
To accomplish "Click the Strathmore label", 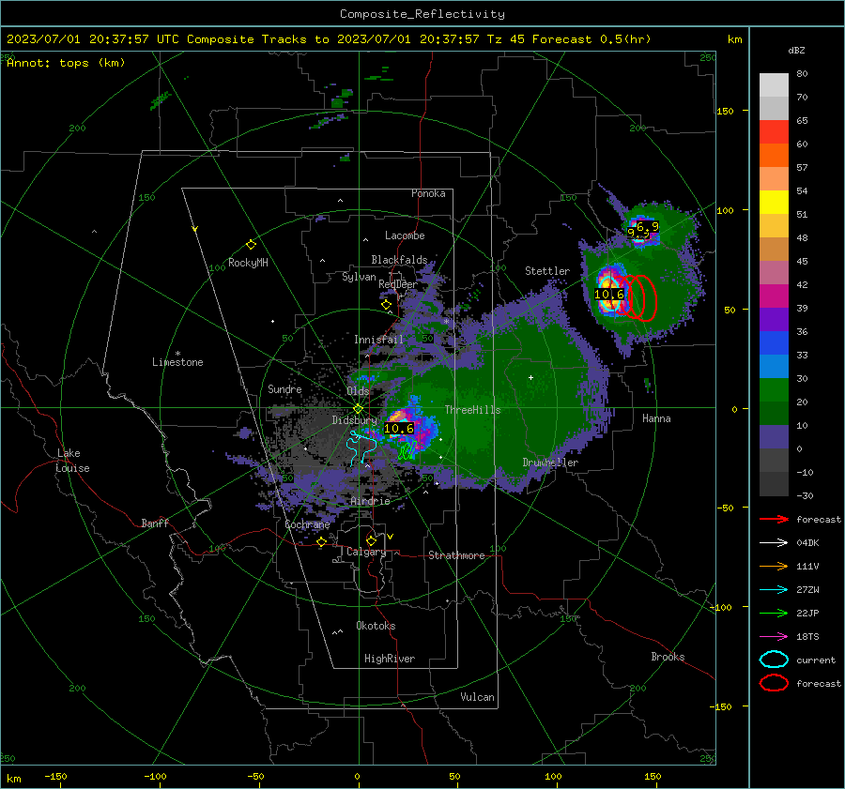I will pyautogui.click(x=456, y=555).
